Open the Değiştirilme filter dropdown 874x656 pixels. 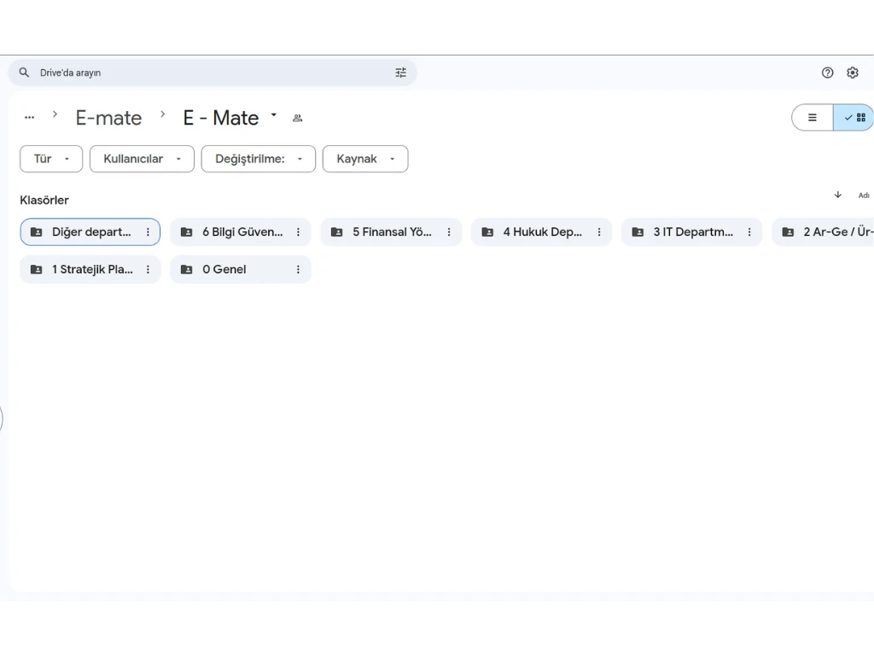pyautogui.click(x=258, y=159)
